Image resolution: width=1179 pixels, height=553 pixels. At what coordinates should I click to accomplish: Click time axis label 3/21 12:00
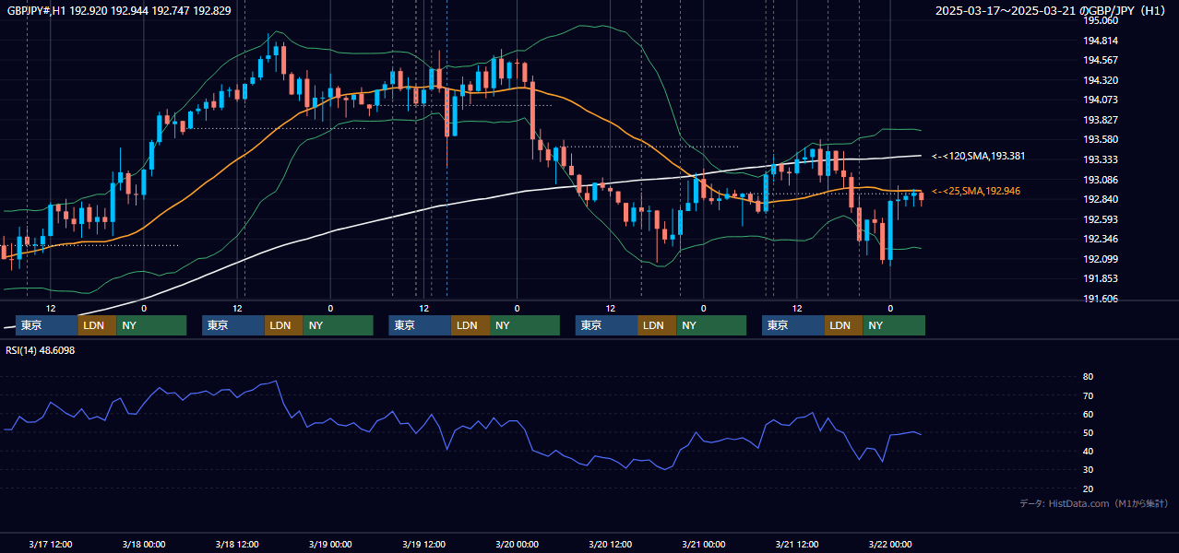tap(797, 544)
